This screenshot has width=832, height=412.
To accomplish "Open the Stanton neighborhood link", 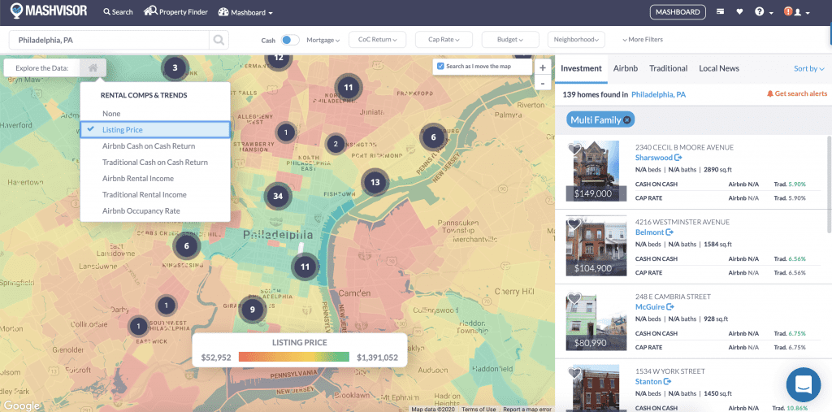I will [x=652, y=382].
